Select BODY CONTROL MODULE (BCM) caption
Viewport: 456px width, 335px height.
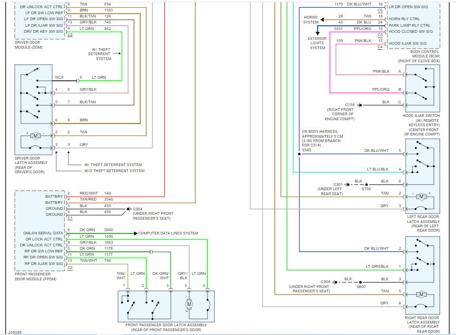419,56
